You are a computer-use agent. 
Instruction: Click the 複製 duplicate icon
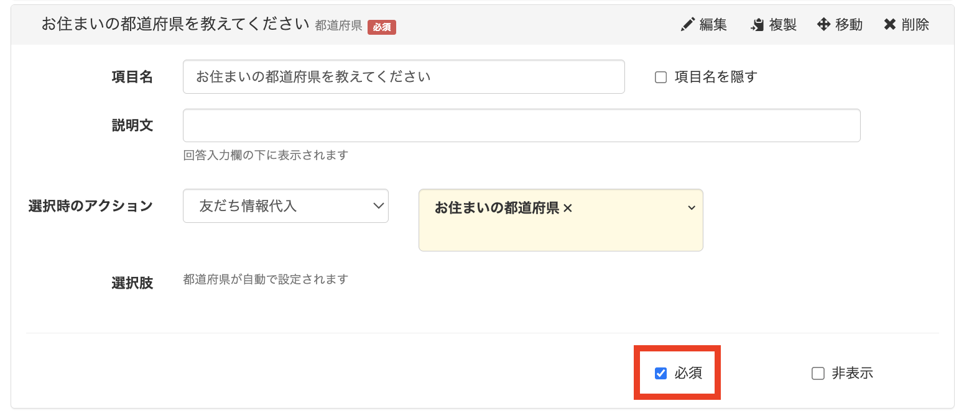757,25
